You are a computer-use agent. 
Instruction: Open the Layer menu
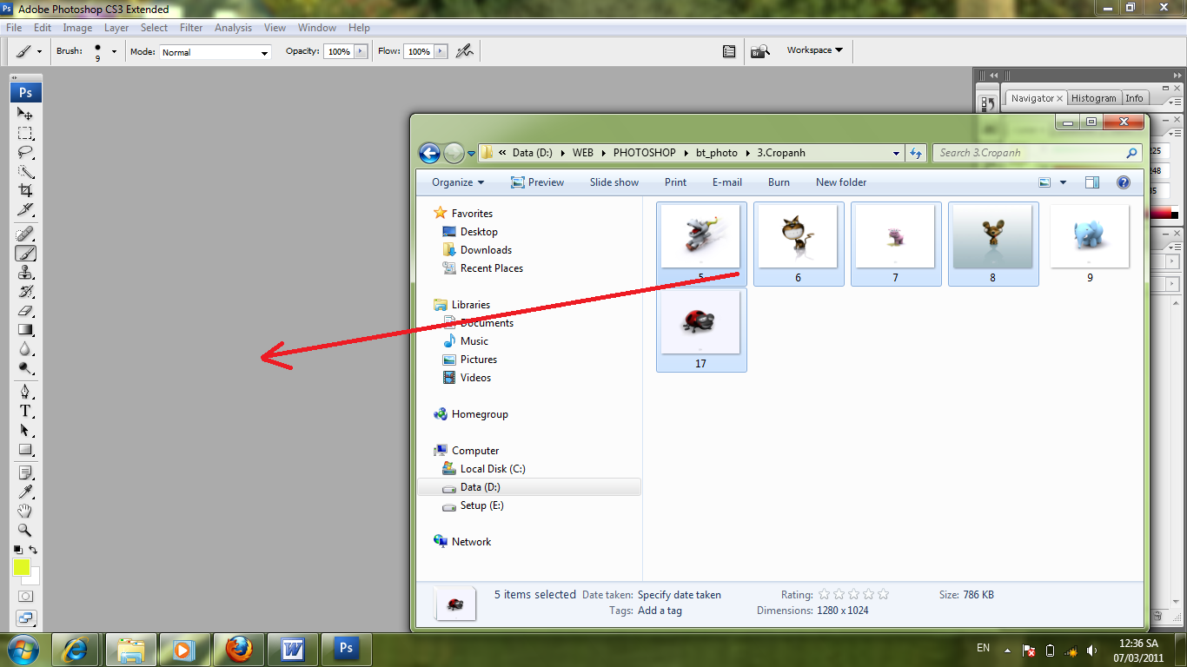pos(116,28)
